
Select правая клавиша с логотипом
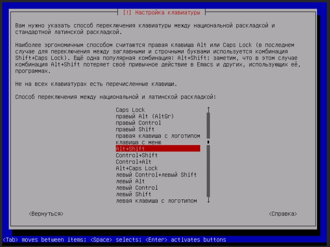(158, 136)
